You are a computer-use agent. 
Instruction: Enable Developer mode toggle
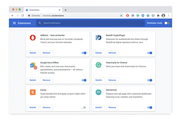click(x=167, y=23)
